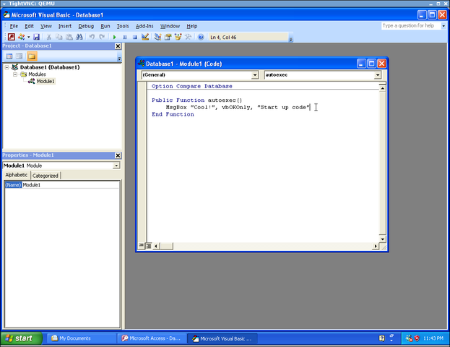The width and height of the screenshot is (450, 347).
Task: Select Module1 in the project tree
Action: 46,81
